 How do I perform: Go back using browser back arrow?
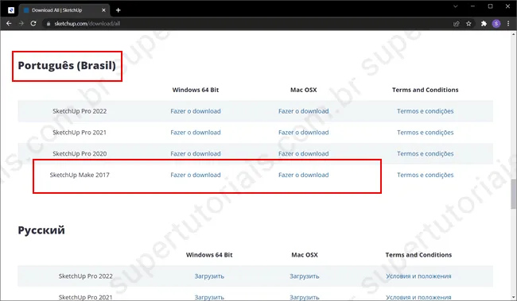click(9, 23)
